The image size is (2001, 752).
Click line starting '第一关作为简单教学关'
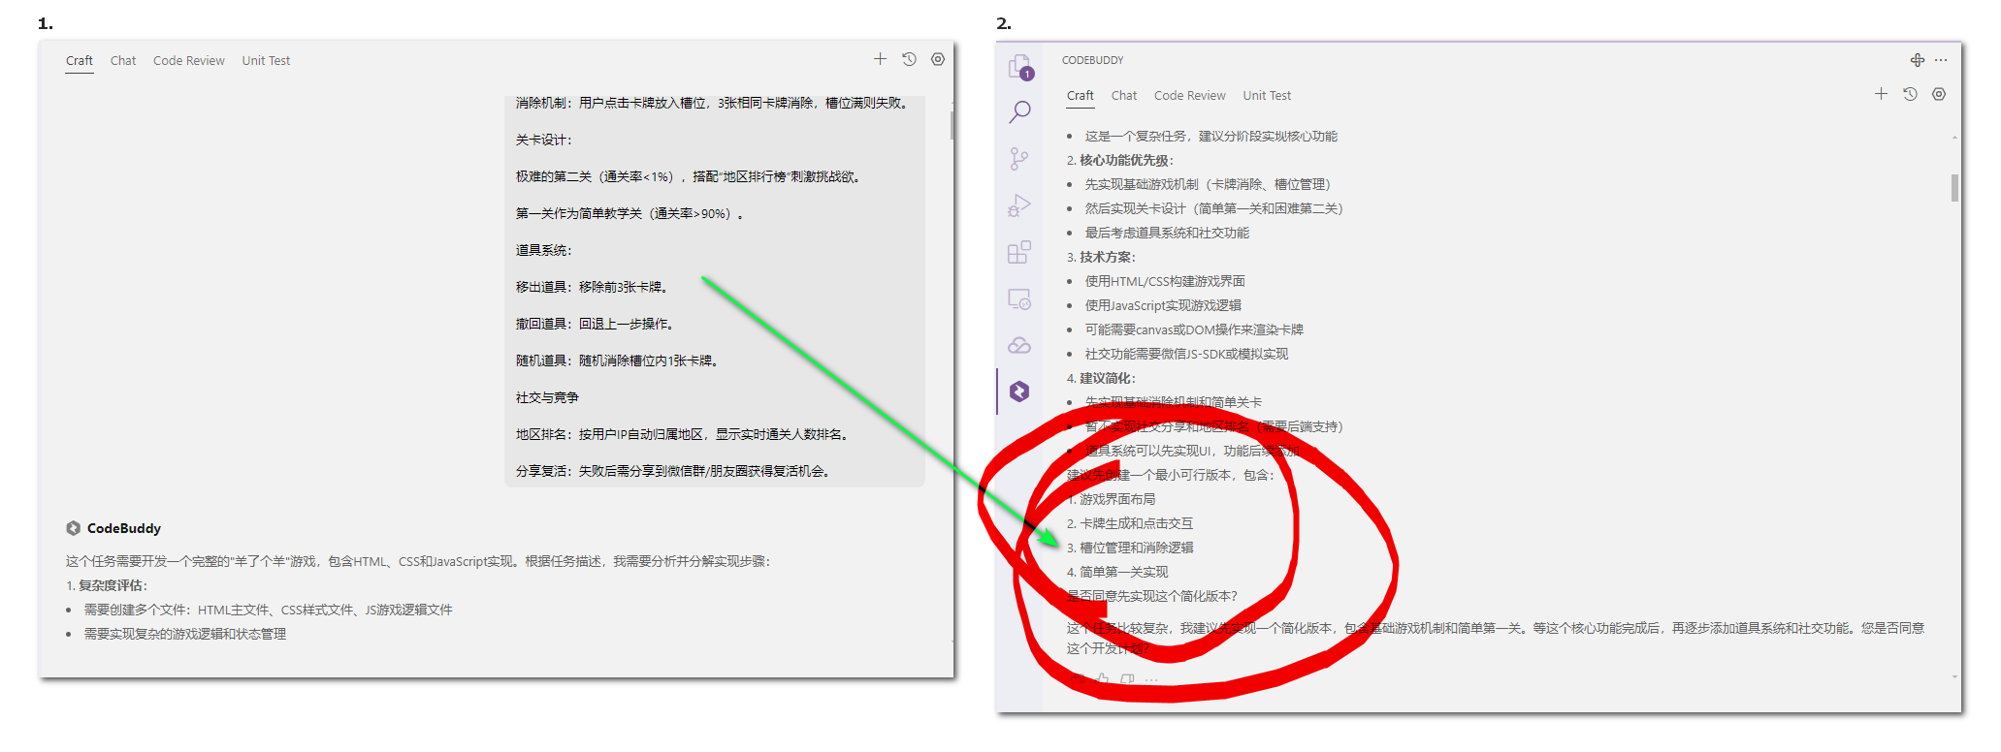pyautogui.click(x=631, y=213)
